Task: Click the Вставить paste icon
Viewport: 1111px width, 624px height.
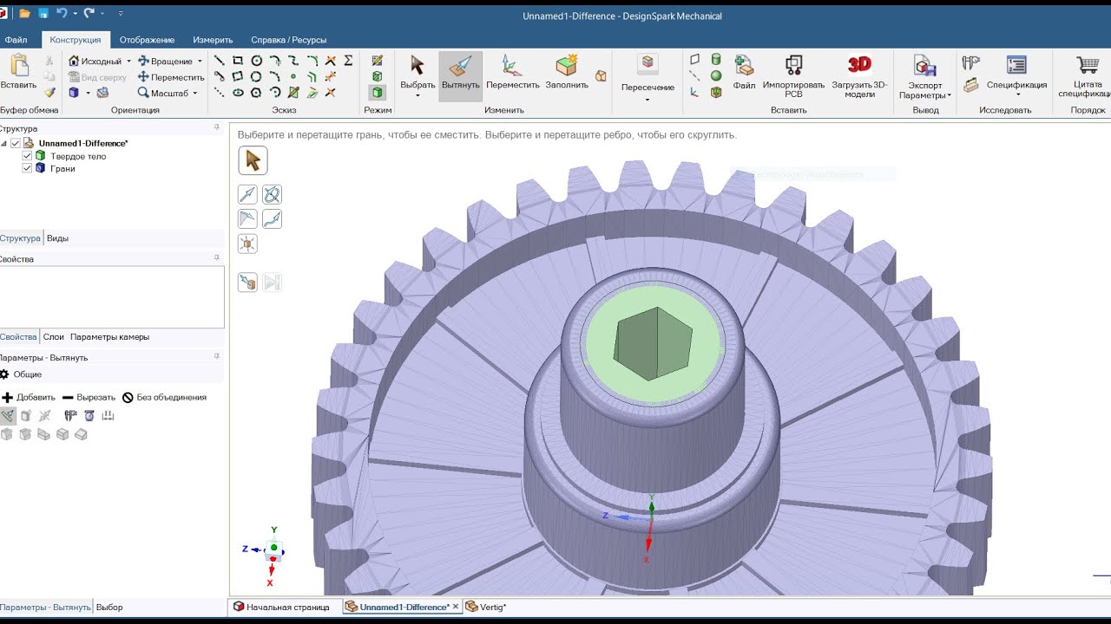Action: pos(18,72)
